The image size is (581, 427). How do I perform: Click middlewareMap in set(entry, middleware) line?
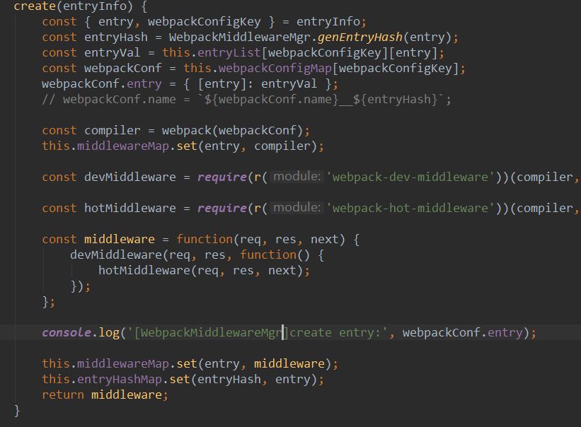pyautogui.click(x=123, y=363)
